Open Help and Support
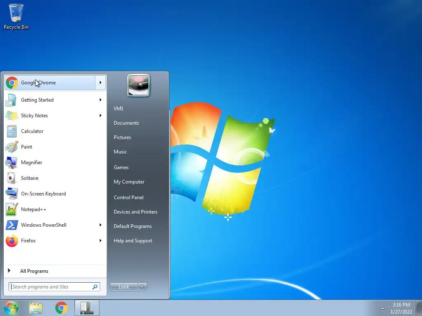422x316 pixels. 133,241
